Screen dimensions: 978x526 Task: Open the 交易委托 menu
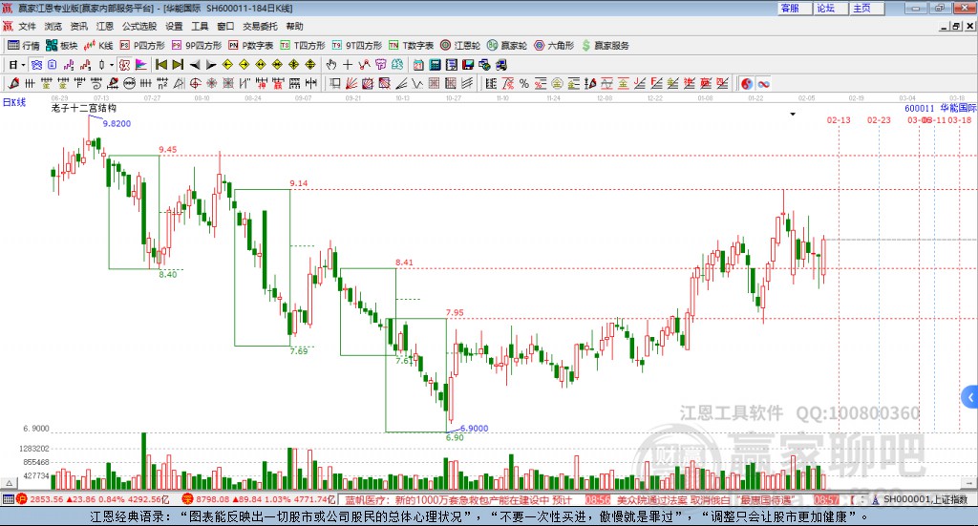pyautogui.click(x=260, y=26)
